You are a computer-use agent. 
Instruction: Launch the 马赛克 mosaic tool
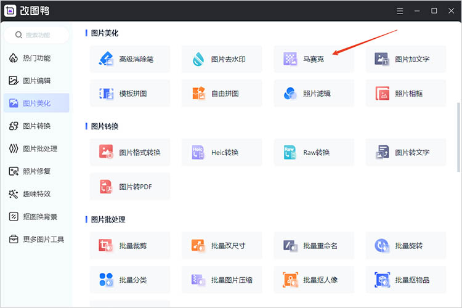coord(314,59)
